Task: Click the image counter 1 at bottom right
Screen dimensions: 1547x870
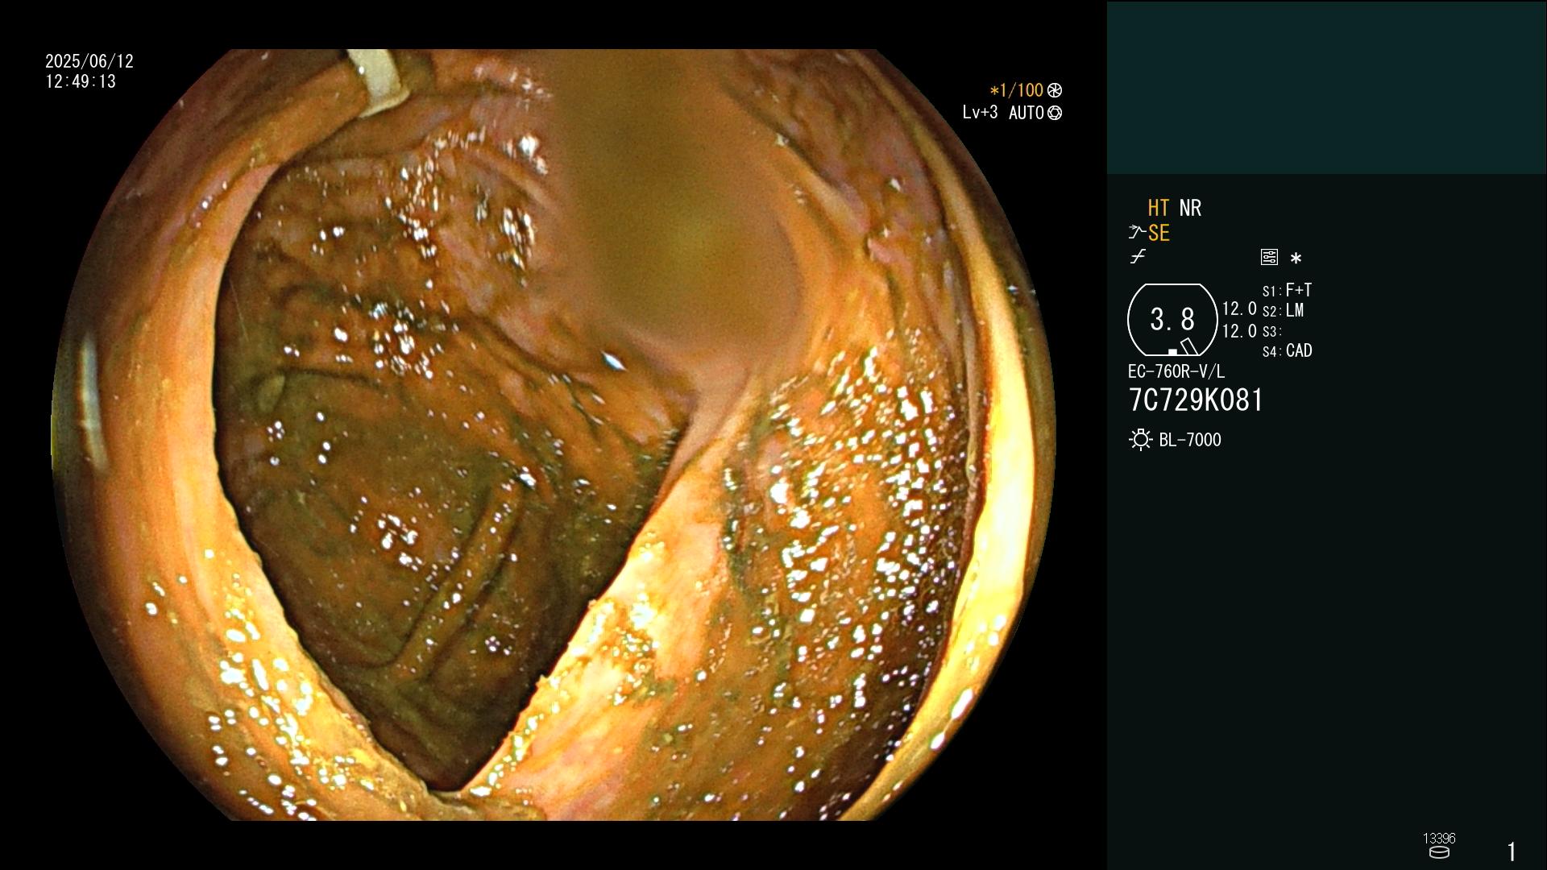Action: coord(1512,851)
